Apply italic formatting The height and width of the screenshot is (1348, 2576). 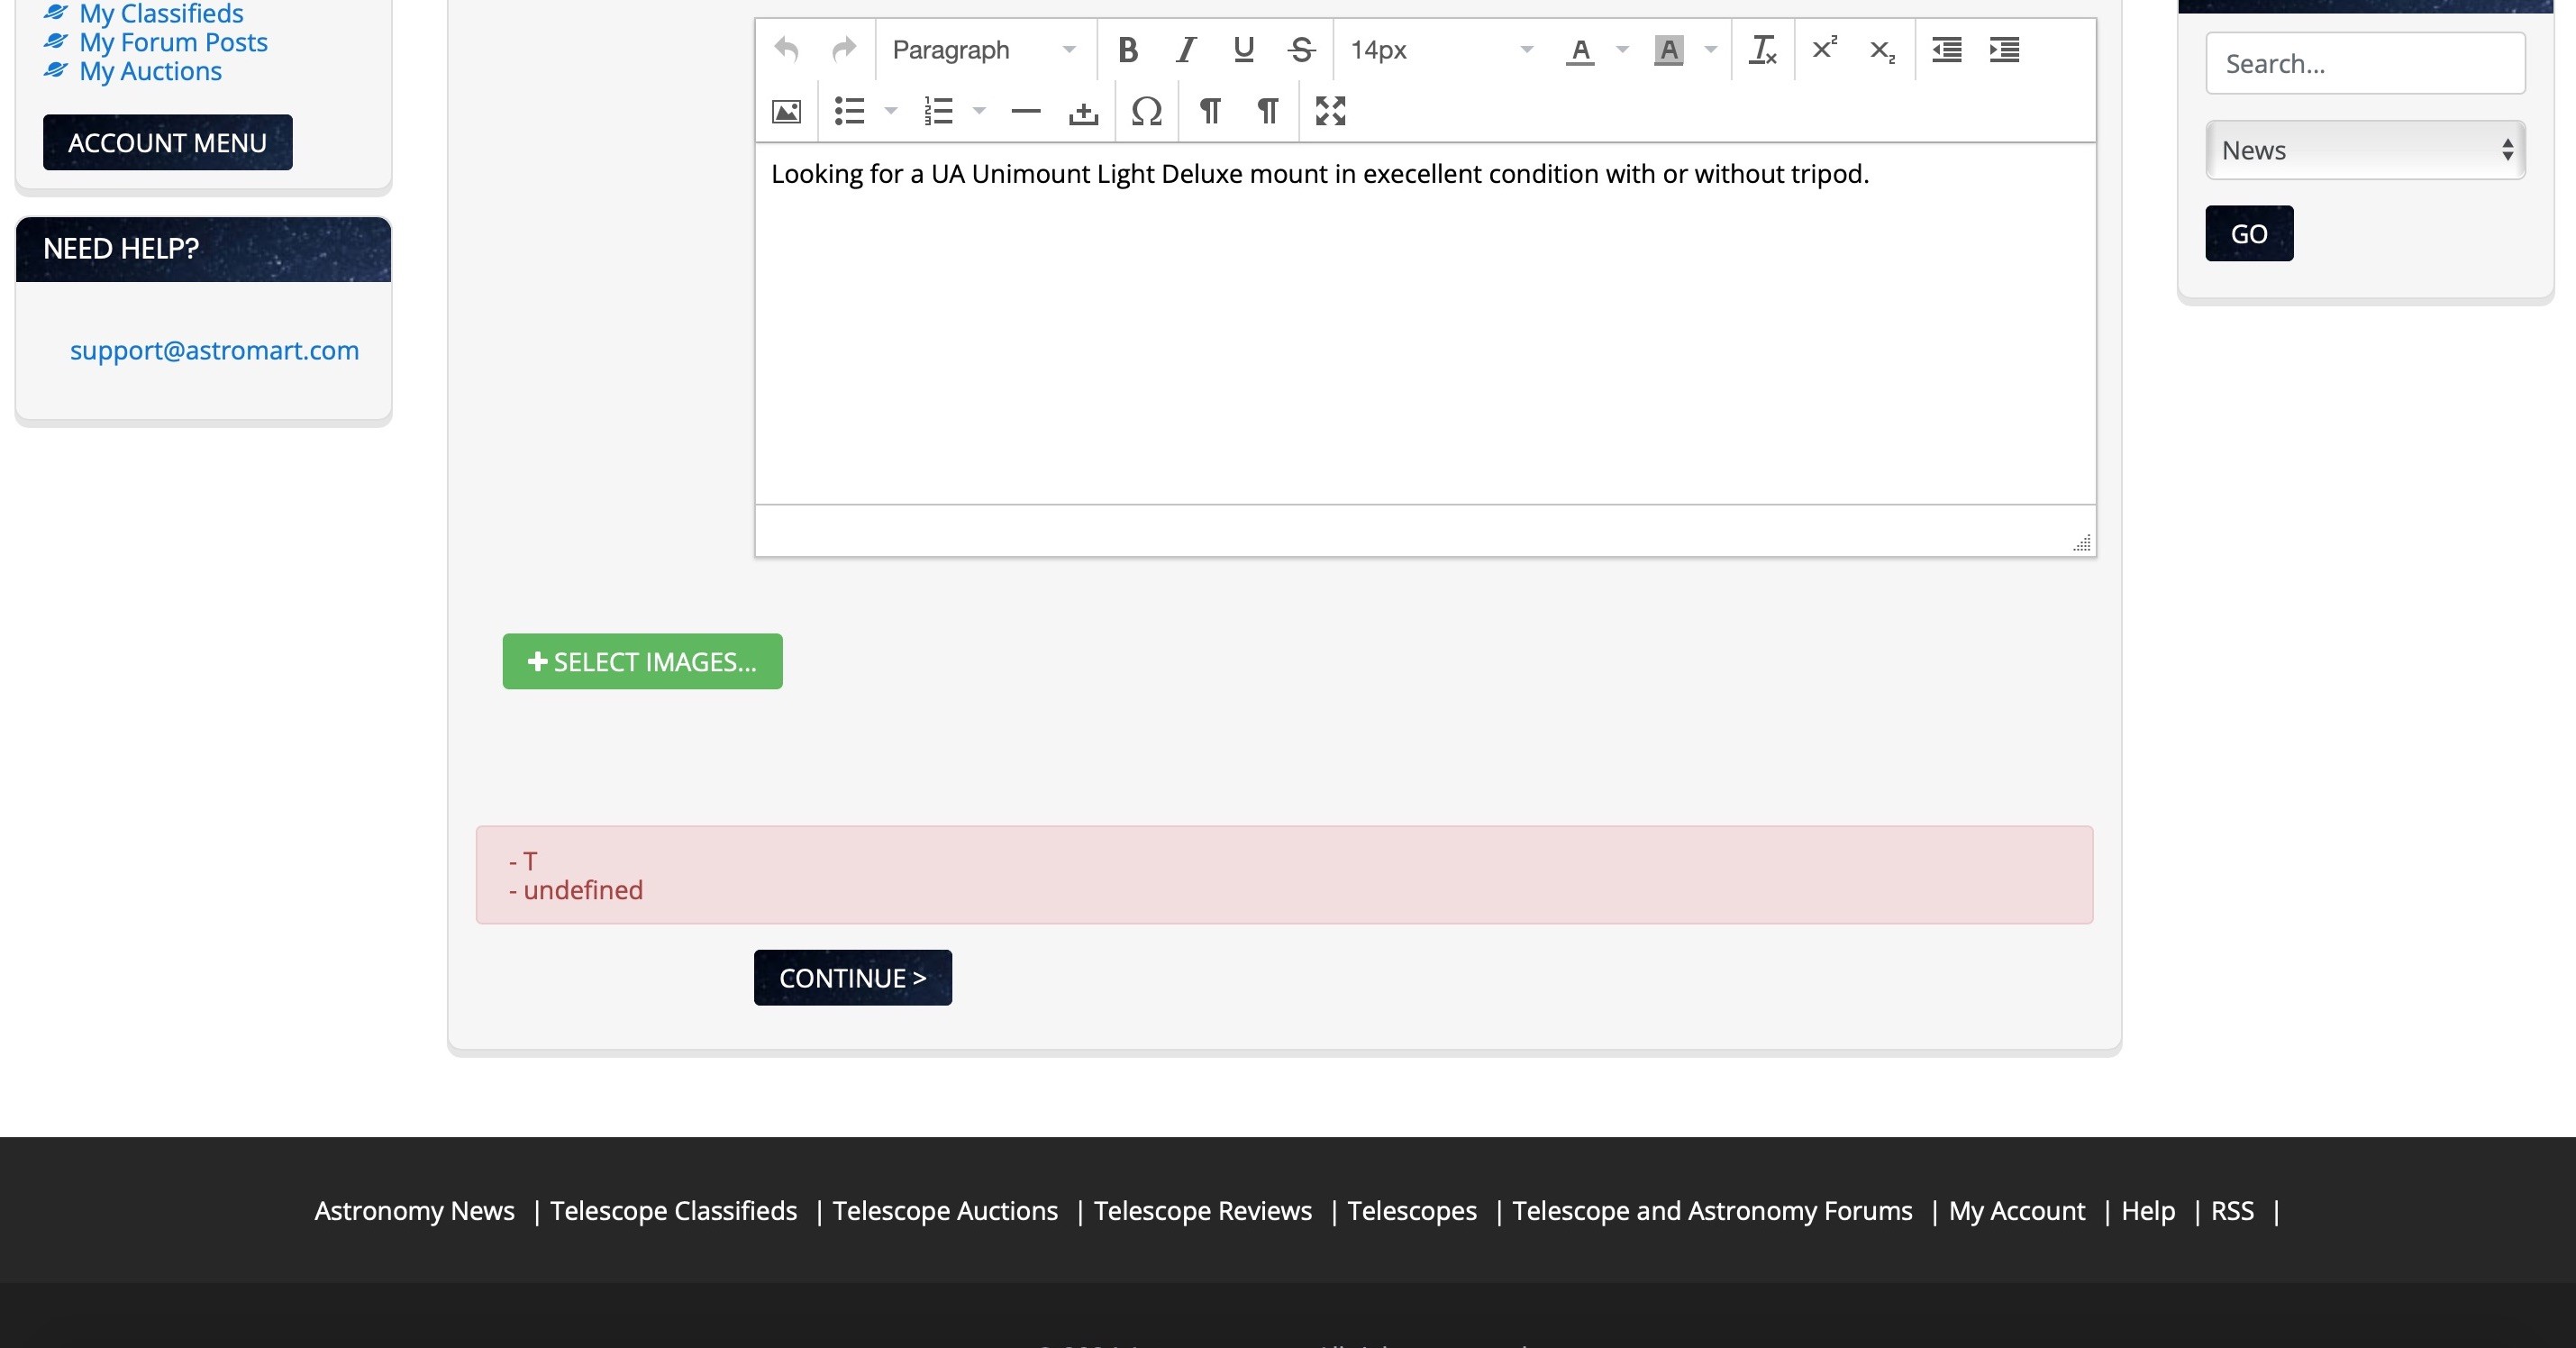[1185, 49]
